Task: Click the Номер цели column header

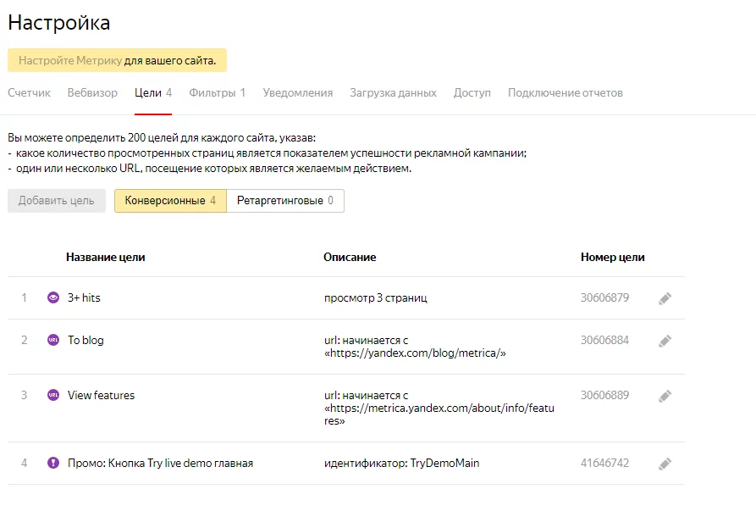Action: click(x=613, y=258)
